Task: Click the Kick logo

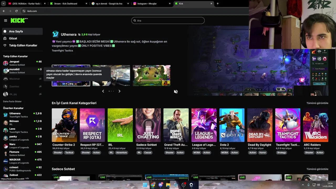Action: (19, 20)
